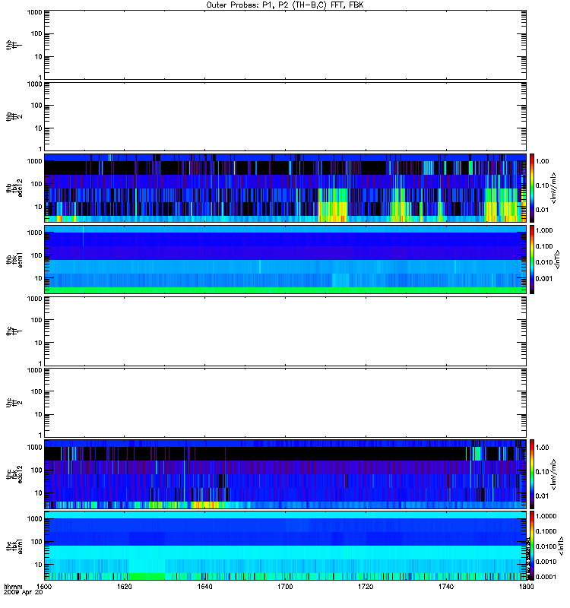Click the thc fbk scm1 spectrogram panel
Viewport: 570px width, 608px height.
[285, 546]
